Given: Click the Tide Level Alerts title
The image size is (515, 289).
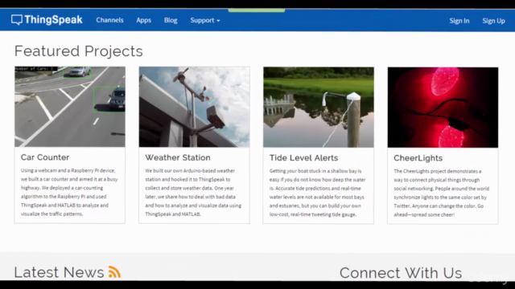Looking at the screenshot, I should click(x=303, y=158).
